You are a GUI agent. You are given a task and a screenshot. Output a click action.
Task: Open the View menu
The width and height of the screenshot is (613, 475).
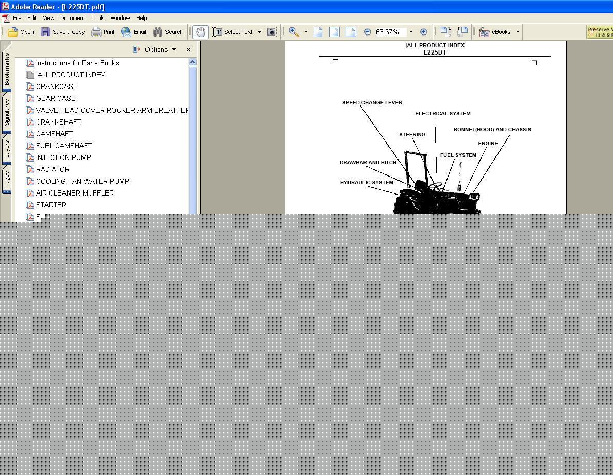[48, 18]
